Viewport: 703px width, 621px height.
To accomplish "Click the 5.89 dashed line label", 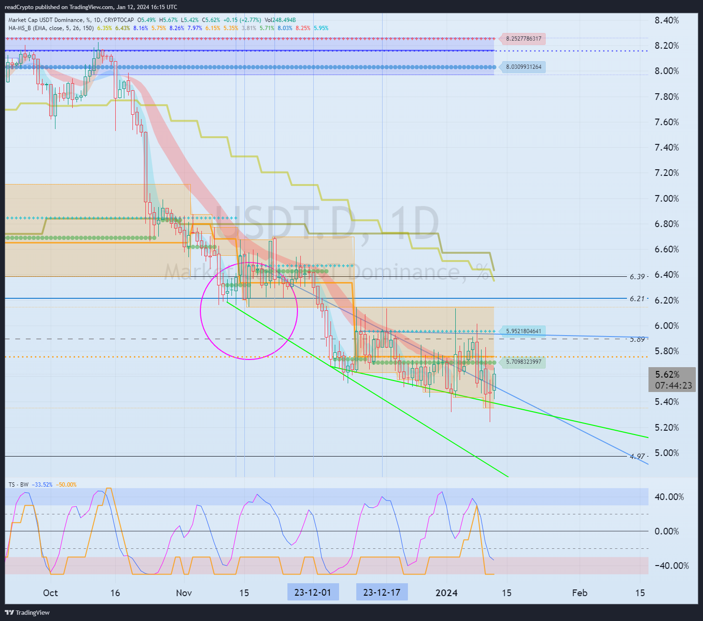I will pos(637,339).
